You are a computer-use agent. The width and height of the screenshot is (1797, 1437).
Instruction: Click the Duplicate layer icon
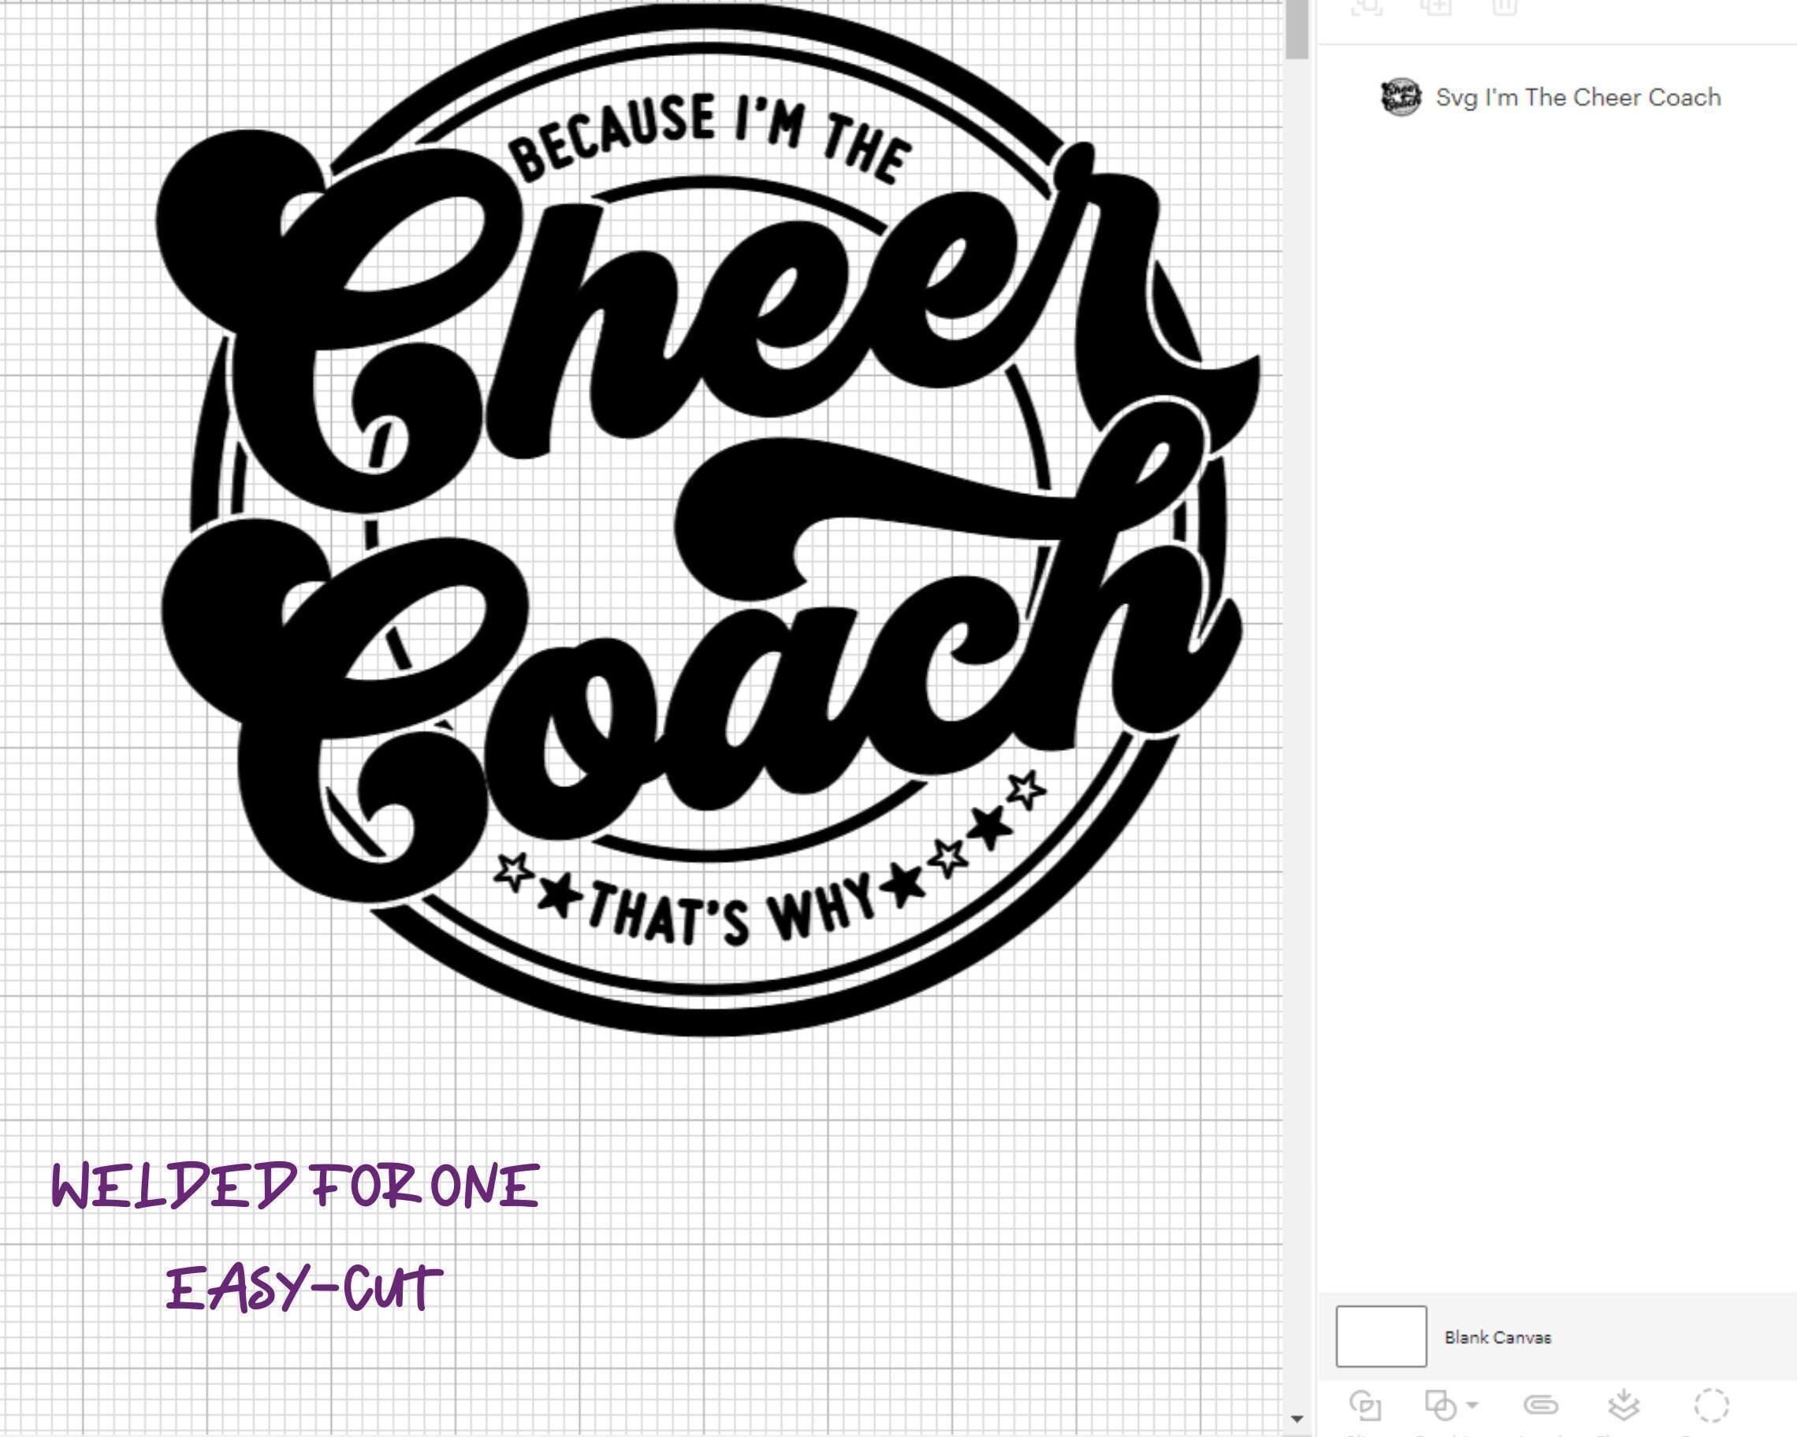pyautogui.click(x=1436, y=8)
